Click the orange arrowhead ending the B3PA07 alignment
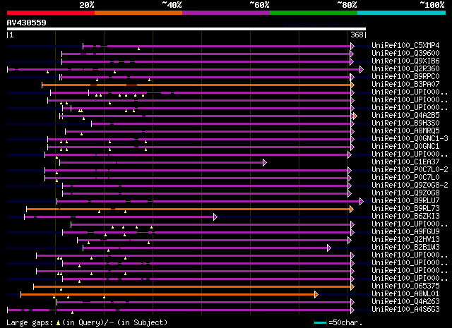This screenshot has width=452, height=328. click(352, 85)
